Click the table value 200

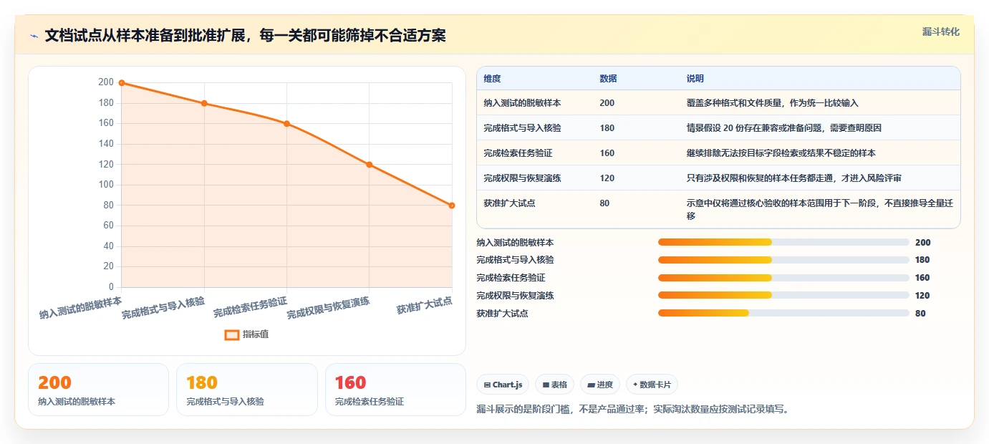pos(607,103)
